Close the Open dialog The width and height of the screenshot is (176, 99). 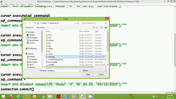point(107,18)
